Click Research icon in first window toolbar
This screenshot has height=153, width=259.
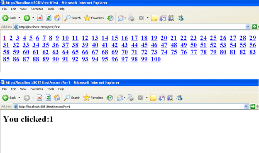[x=163, y=18]
